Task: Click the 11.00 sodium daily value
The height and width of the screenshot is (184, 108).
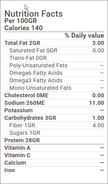Action: click(x=96, y=103)
